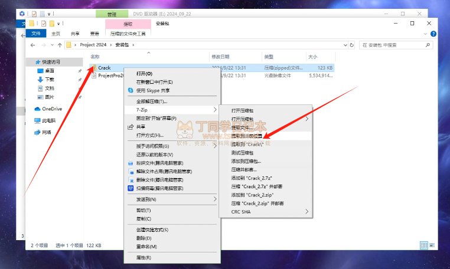Image resolution: width=450 pixels, height=269 pixels.
Task: Select 提取到当前位置 in 7-Zip submenu
Action: pyautogui.click(x=248, y=136)
